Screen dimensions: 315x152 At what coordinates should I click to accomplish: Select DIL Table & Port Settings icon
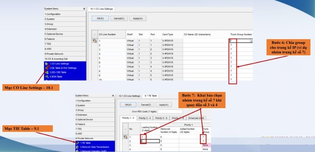[x=47, y=68]
